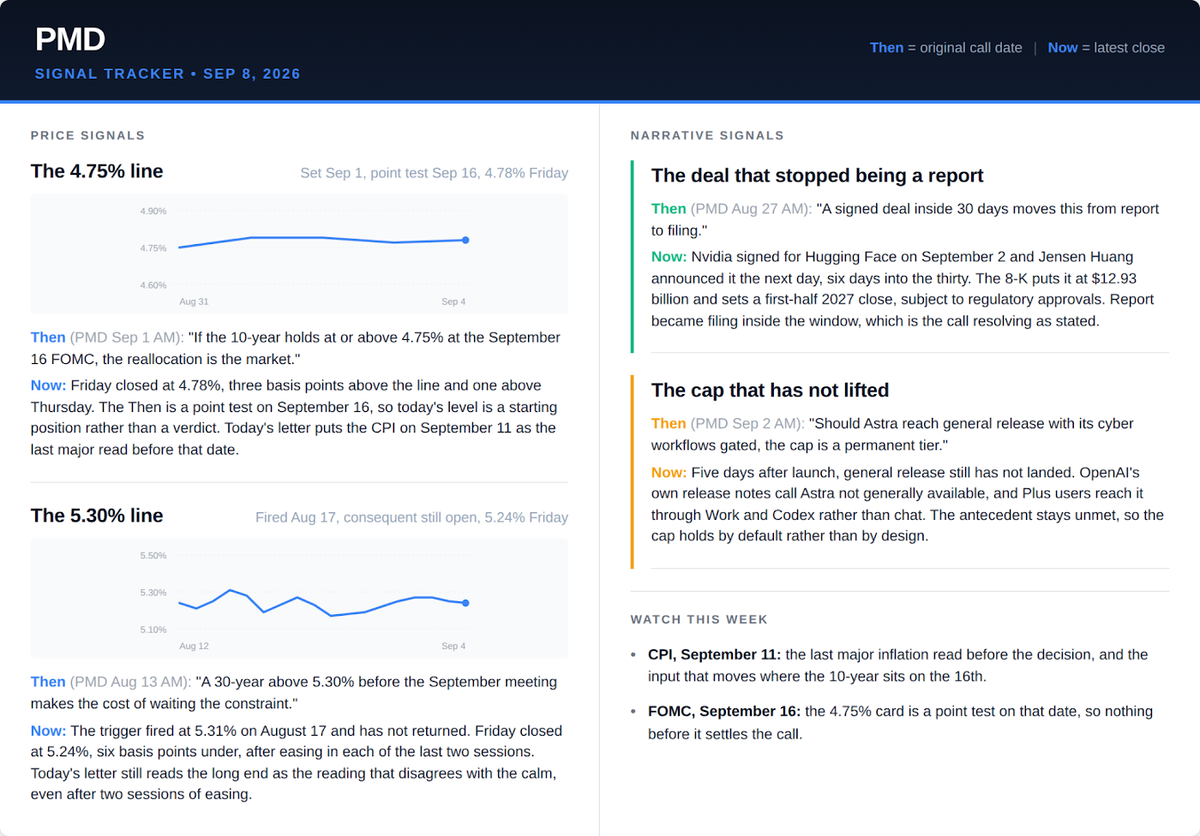Click the blue 'Now' legend label in header
This screenshot has width=1200, height=836.
tap(1062, 48)
